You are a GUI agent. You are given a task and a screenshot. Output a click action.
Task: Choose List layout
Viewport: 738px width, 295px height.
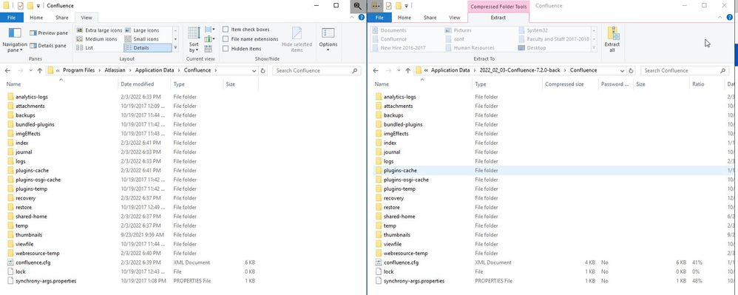[x=85, y=48]
